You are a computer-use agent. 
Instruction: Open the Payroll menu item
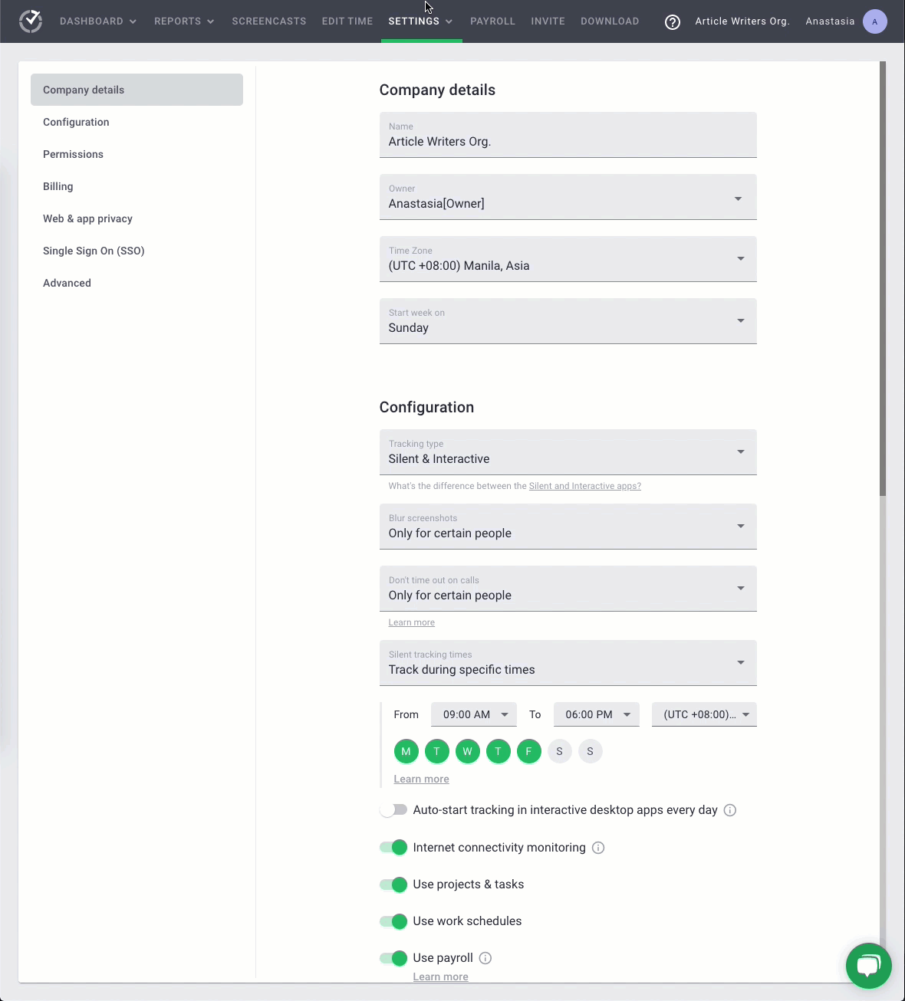(x=492, y=21)
